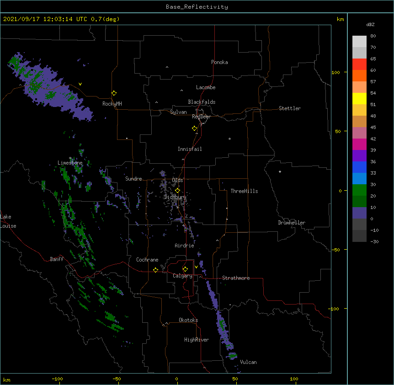Click the Airdrie city label
Viewport: 394px width, 385px height.
pos(185,246)
